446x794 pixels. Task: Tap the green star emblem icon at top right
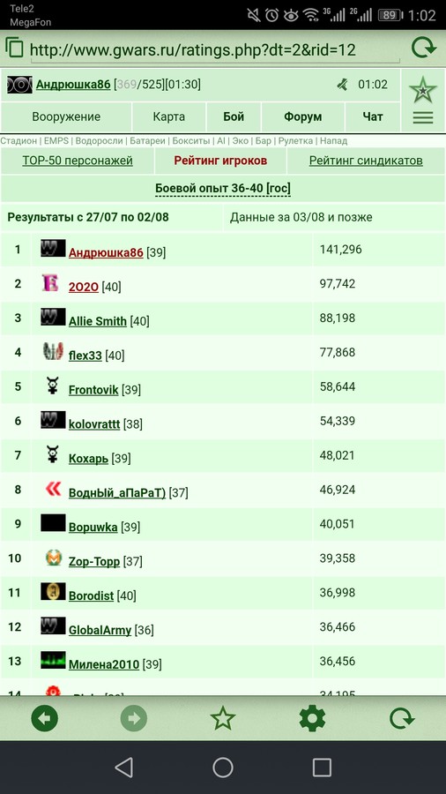tap(423, 90)
